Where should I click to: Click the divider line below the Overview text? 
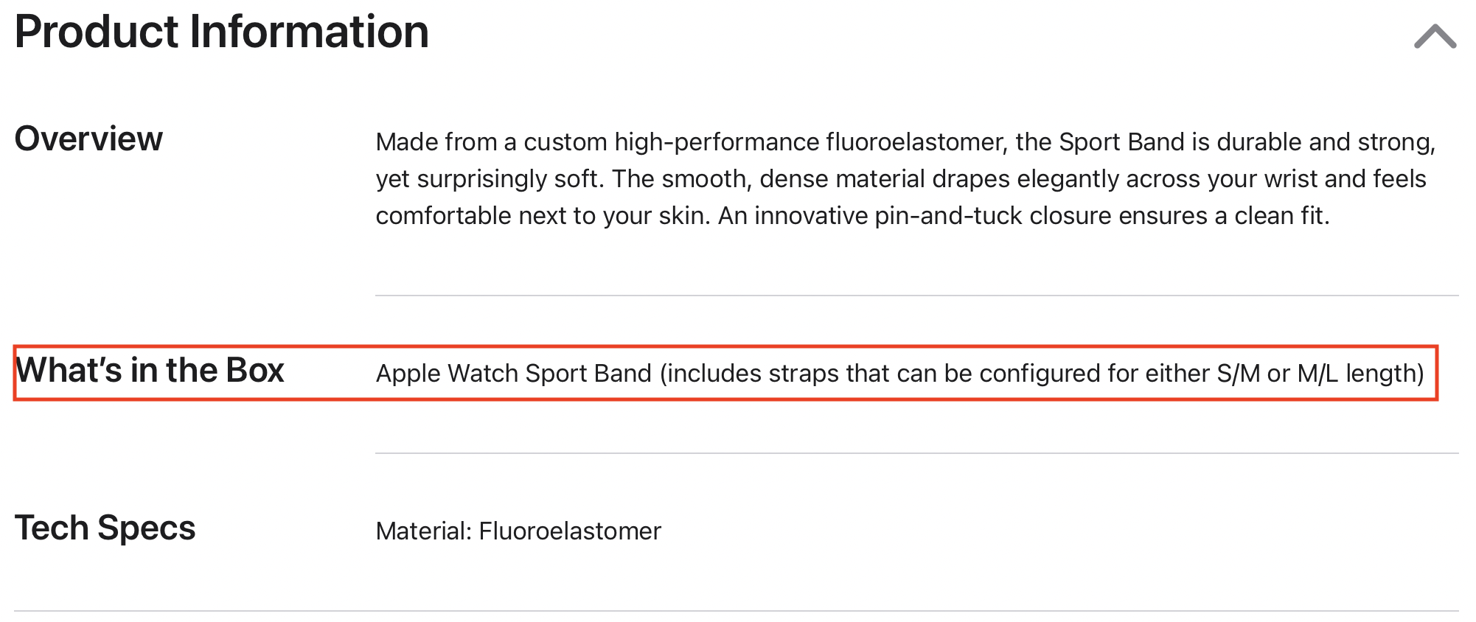point(916,296)
